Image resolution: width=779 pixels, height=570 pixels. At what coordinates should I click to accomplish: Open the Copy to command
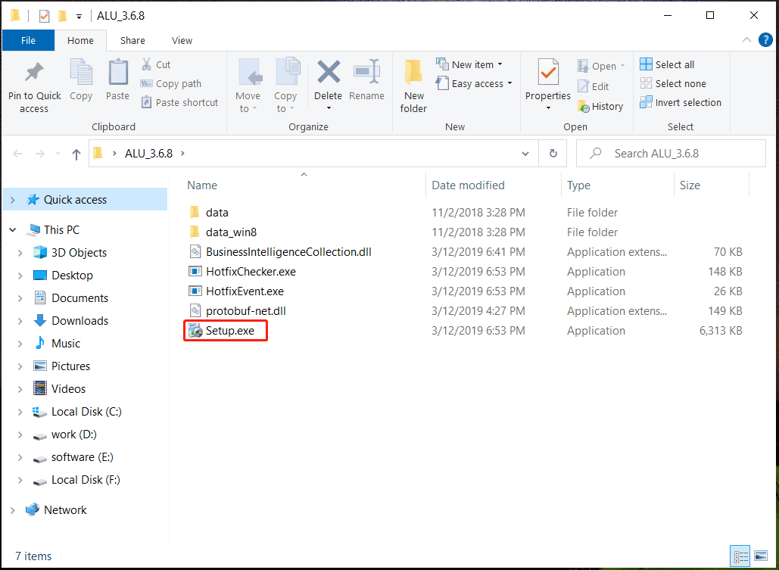(x=285, y=86)
